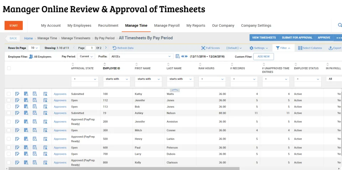
Task: Expand the Pay Period Current dropdown
Action: click(86, 57)
